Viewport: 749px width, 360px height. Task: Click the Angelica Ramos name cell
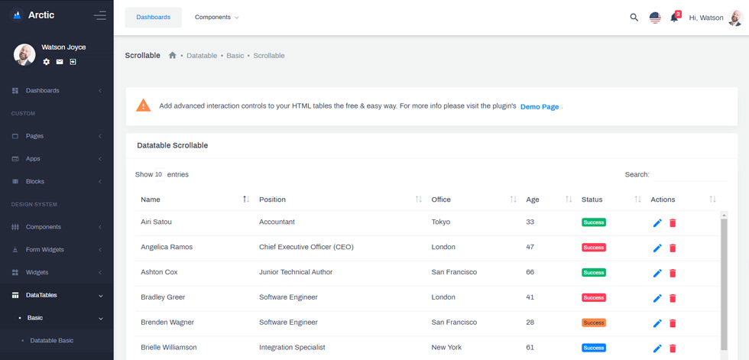167,247
